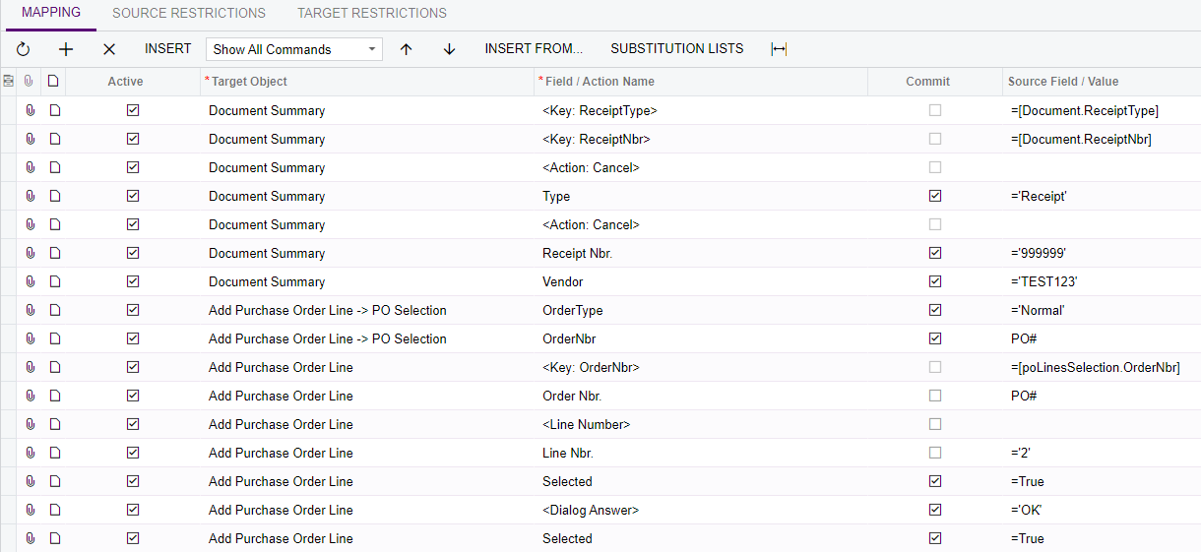Click the Commit column header
This screenshot has width=1201, height=552.
click(x=928, y=82)
